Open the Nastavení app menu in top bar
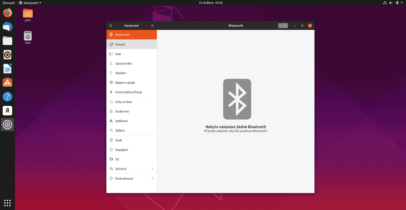Viewport: 406px width, 210px height. pyautogui.click(x=30, y=3)
